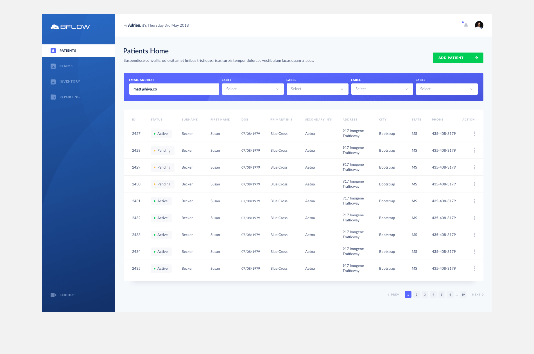Click the Patients Home heading
This screenshot has width=534, height=354.
point(146,51)
